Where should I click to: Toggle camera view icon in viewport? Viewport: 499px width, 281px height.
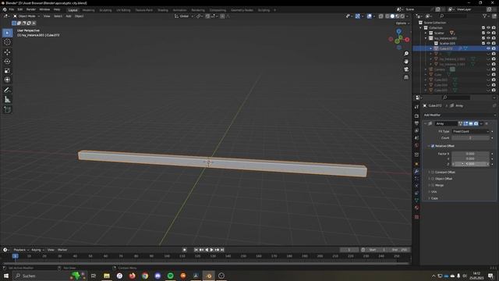click(406, 69)
